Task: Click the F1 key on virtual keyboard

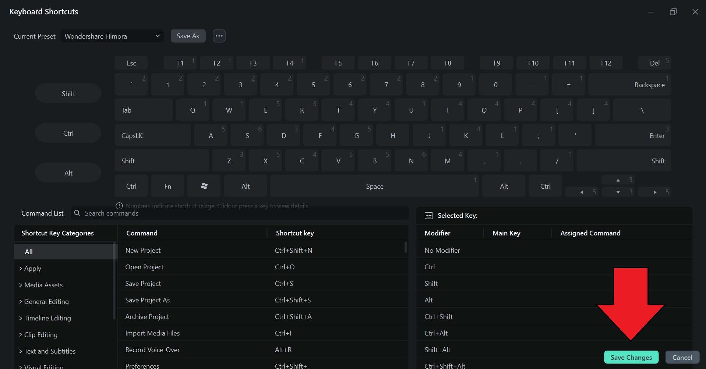Action: 180,63
